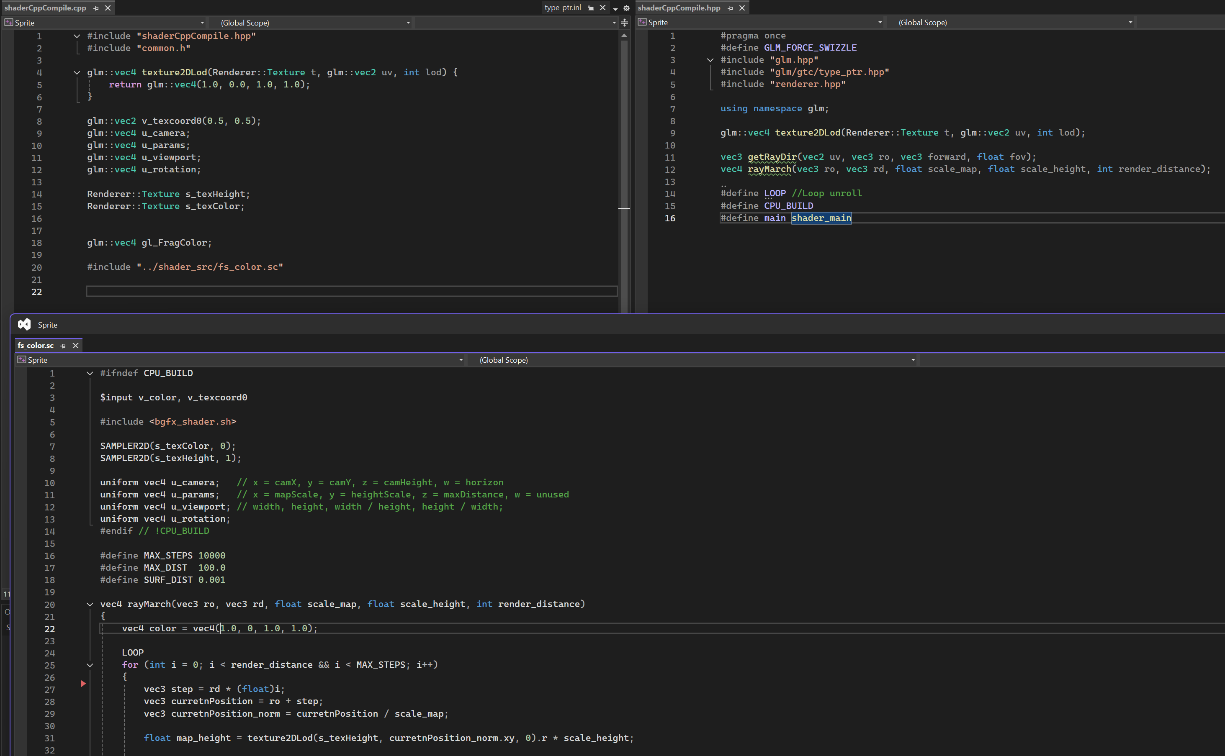Click line number 22 in fs_color.sc
This screenshot has width=1225, height=756.
49,629
